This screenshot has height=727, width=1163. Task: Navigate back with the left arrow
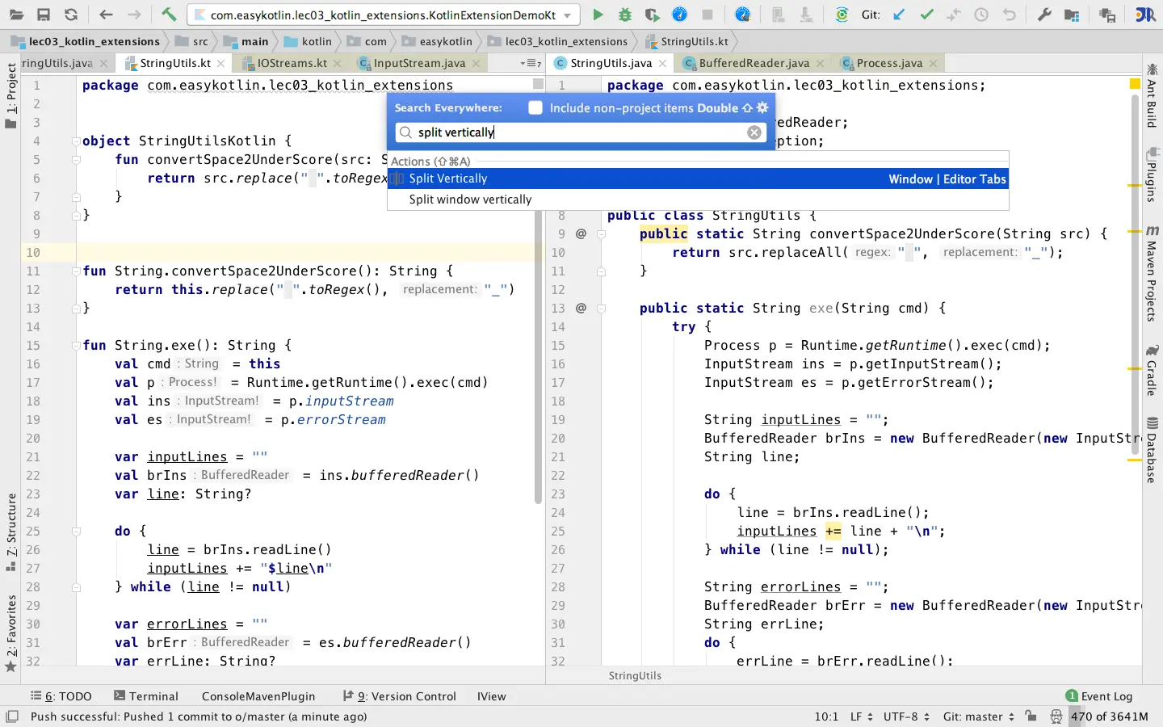106,15
